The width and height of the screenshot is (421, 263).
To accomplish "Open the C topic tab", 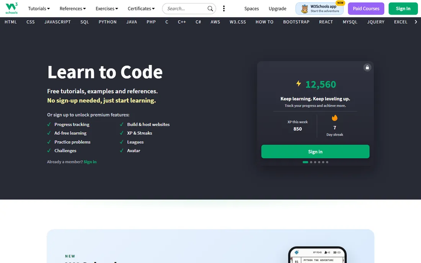I will (x=167, y=22).
